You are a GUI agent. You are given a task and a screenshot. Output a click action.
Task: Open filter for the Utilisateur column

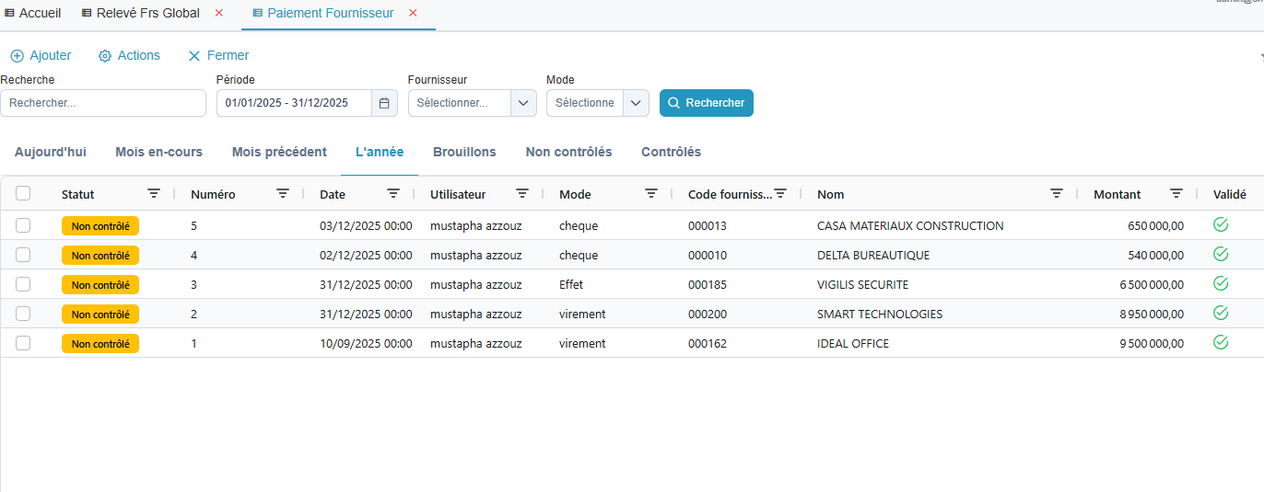522,194
